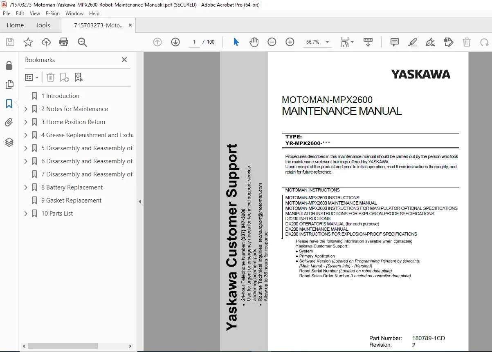
Task: Toggle the read mode keyboard icon
Action: (368, 42)
